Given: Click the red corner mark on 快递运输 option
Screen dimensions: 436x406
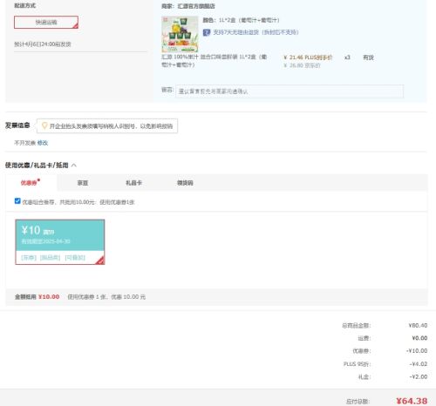Looking at the screenshot, I should [76, 26].
